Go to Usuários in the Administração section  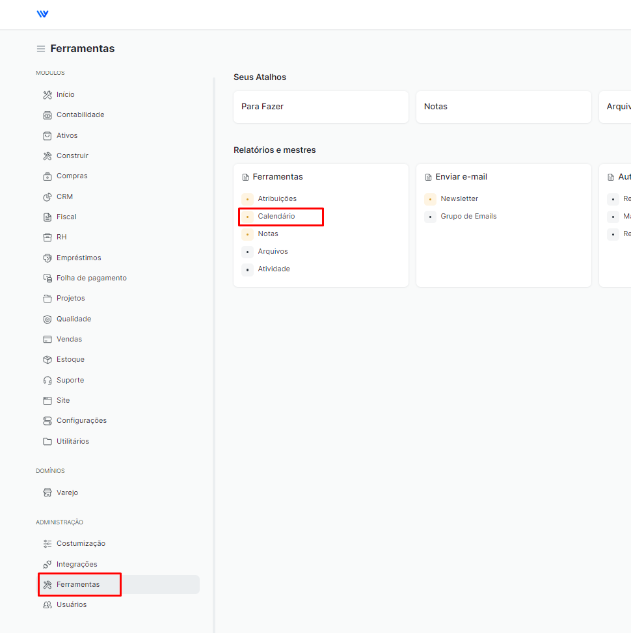tap(72, 604)
